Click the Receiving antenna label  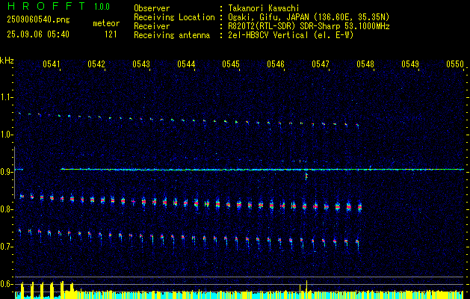point(172,35)
